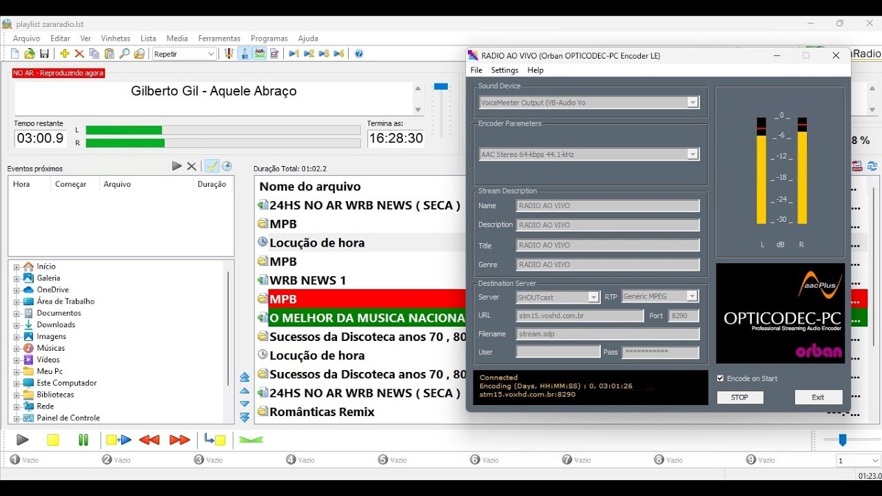
Task: Open a playlist via the folder icon
Action: pos(30,54)
